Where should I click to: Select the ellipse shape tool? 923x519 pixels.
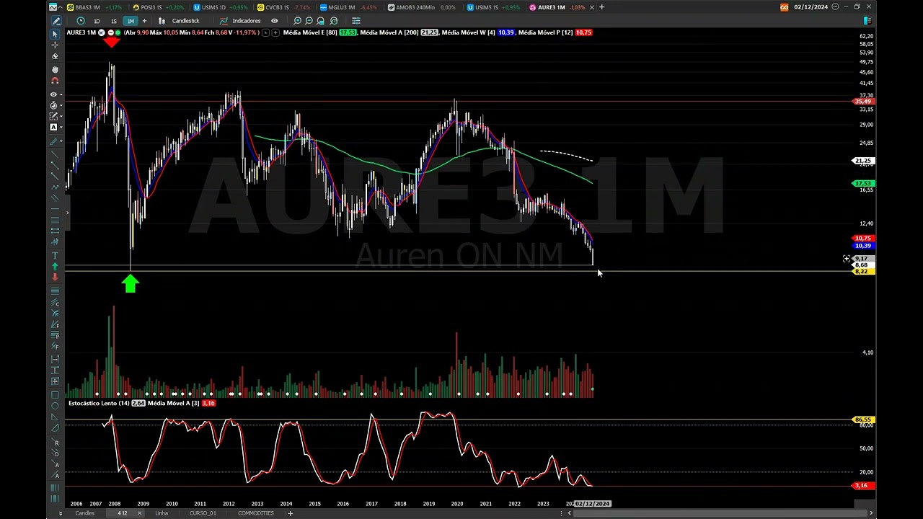pos(55,406)
